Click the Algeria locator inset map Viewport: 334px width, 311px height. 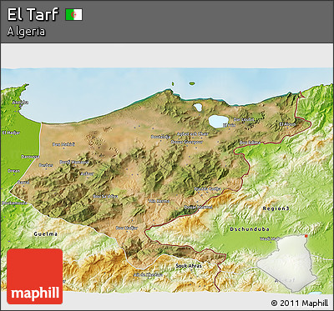point(287,263)
